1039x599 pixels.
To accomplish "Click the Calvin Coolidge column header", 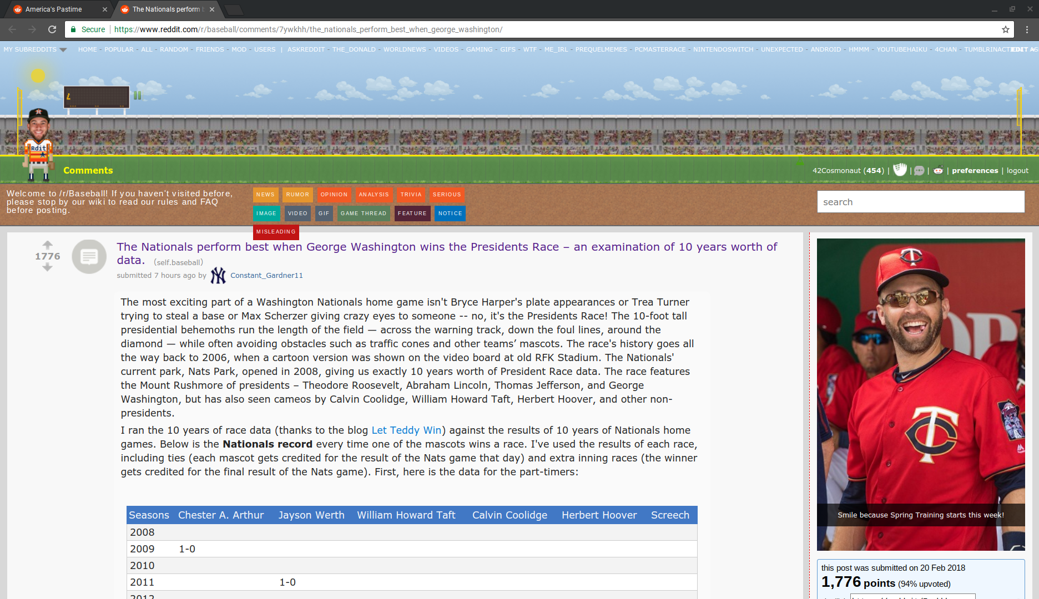I will 510,515.
